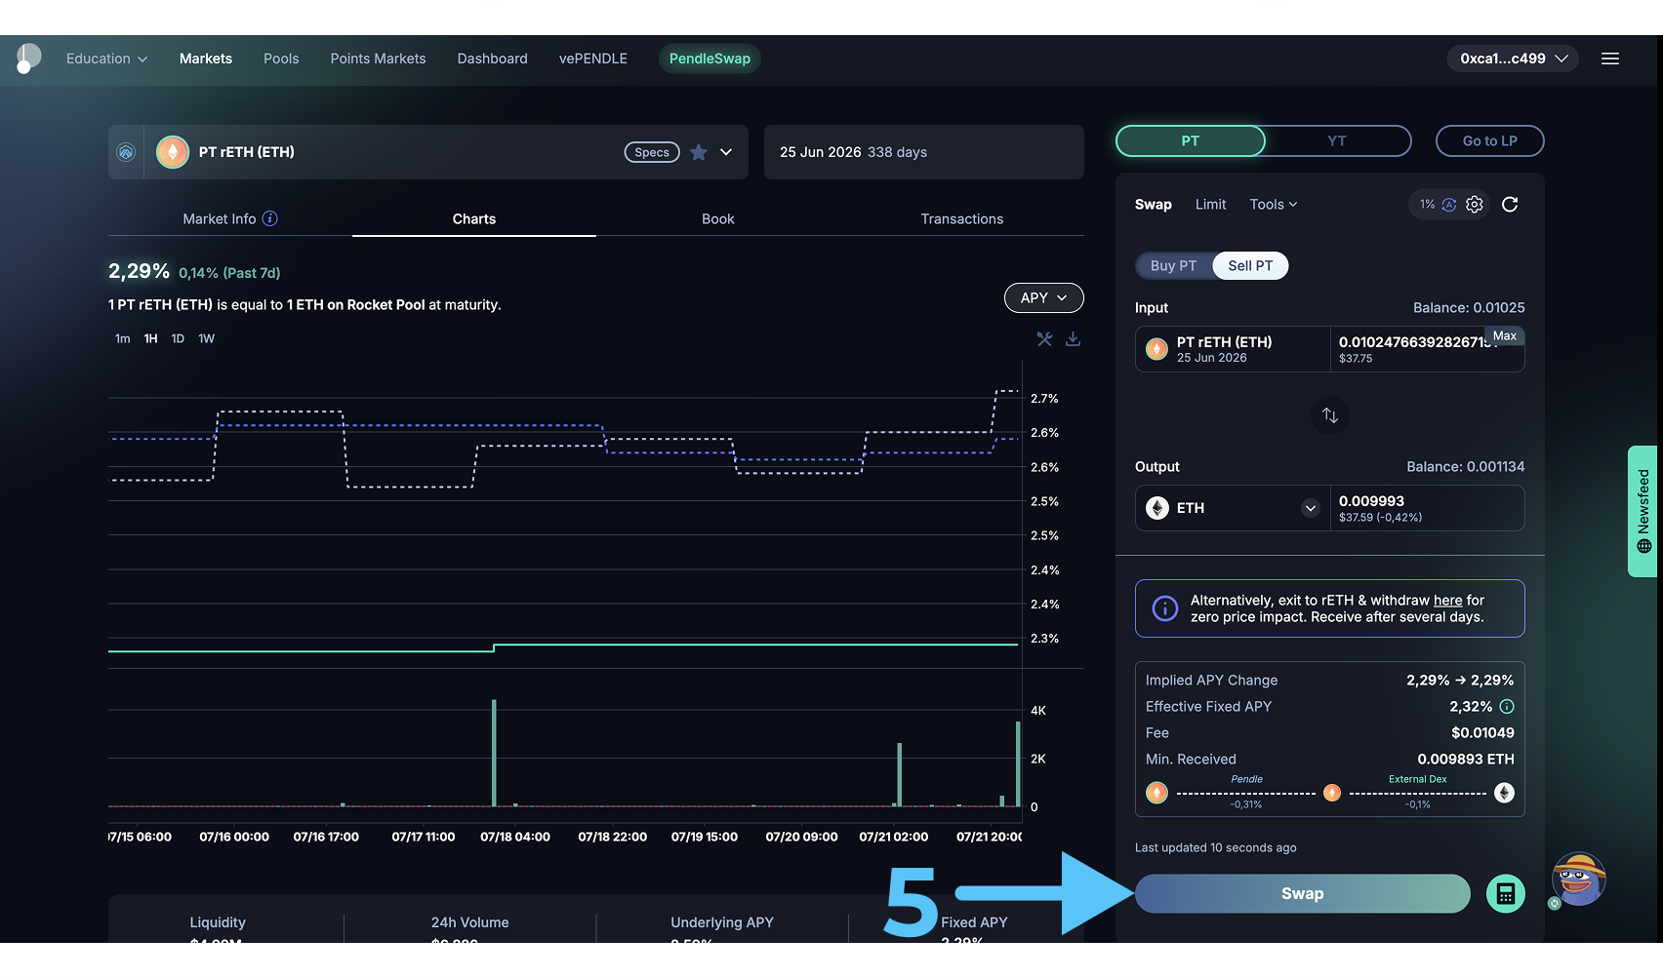Open chart tools wrench icon
Image resolution: width=1663 pixels, height=978 pixels.
(1044, 339)
